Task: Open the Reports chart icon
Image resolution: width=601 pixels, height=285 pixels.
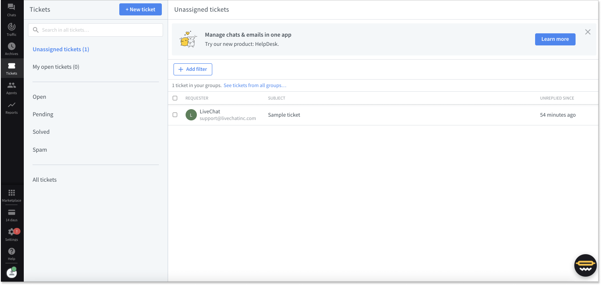Action: click(12, 105)
